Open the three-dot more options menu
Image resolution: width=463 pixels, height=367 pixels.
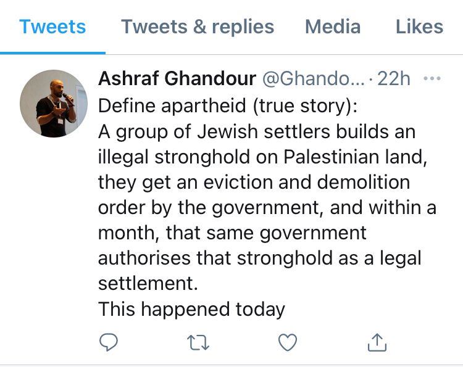432,78
